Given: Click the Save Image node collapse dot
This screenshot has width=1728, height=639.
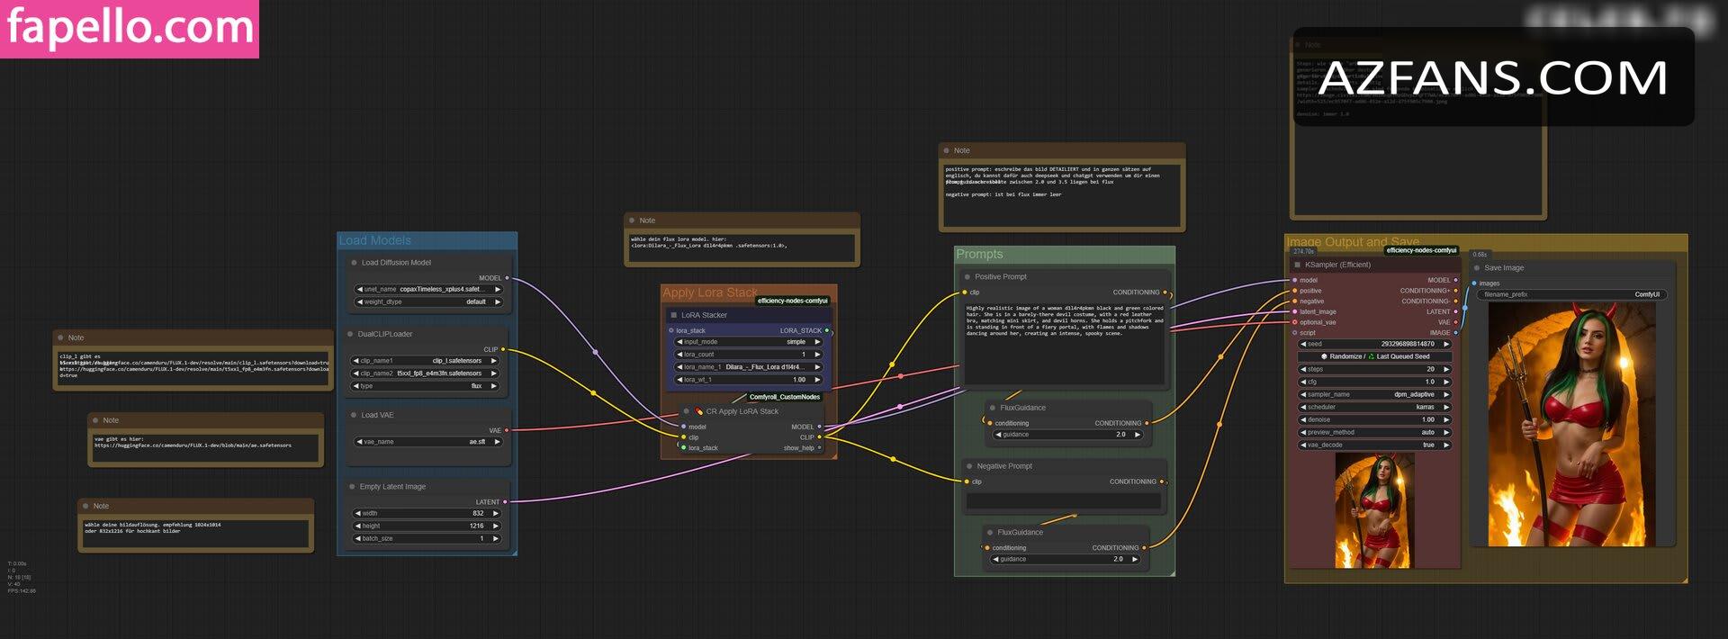Looking at the screenshot, I should (1477, 268).
